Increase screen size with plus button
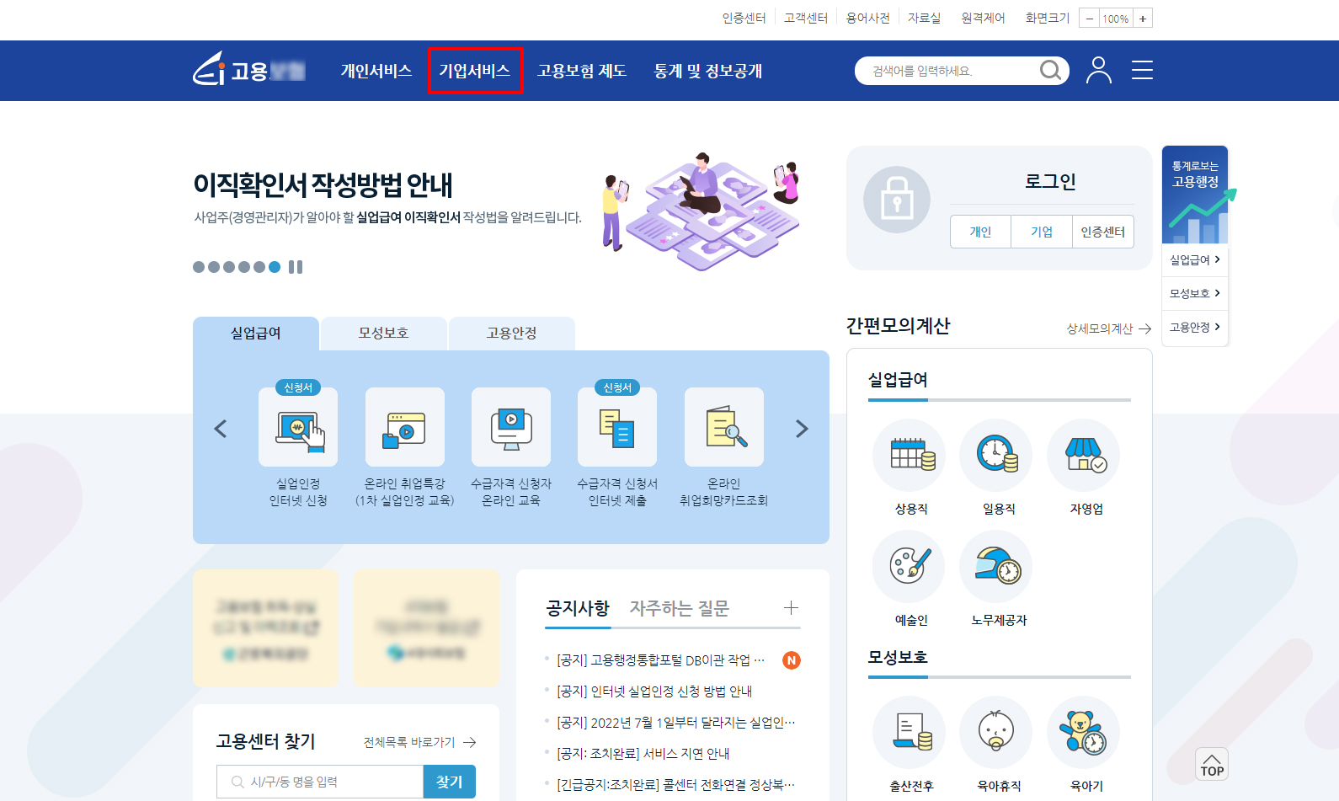1339x801 pixels. (x=1143, y=19)
